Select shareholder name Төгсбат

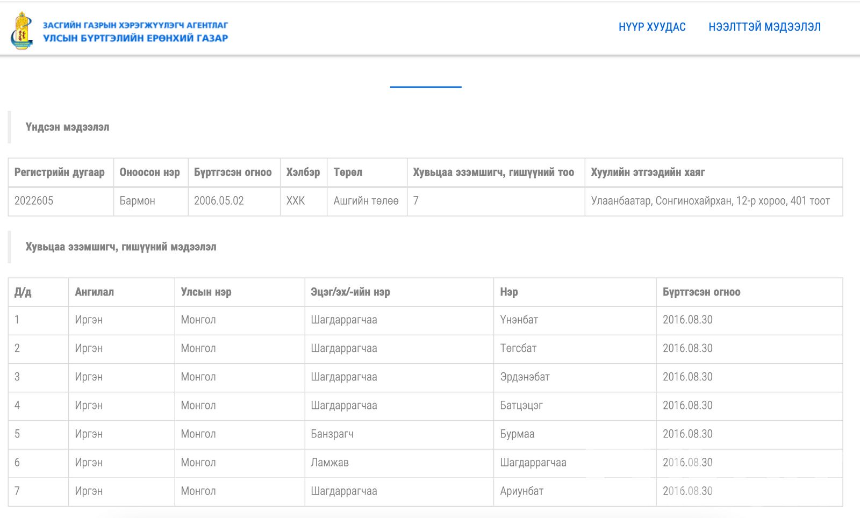[518, 348]
